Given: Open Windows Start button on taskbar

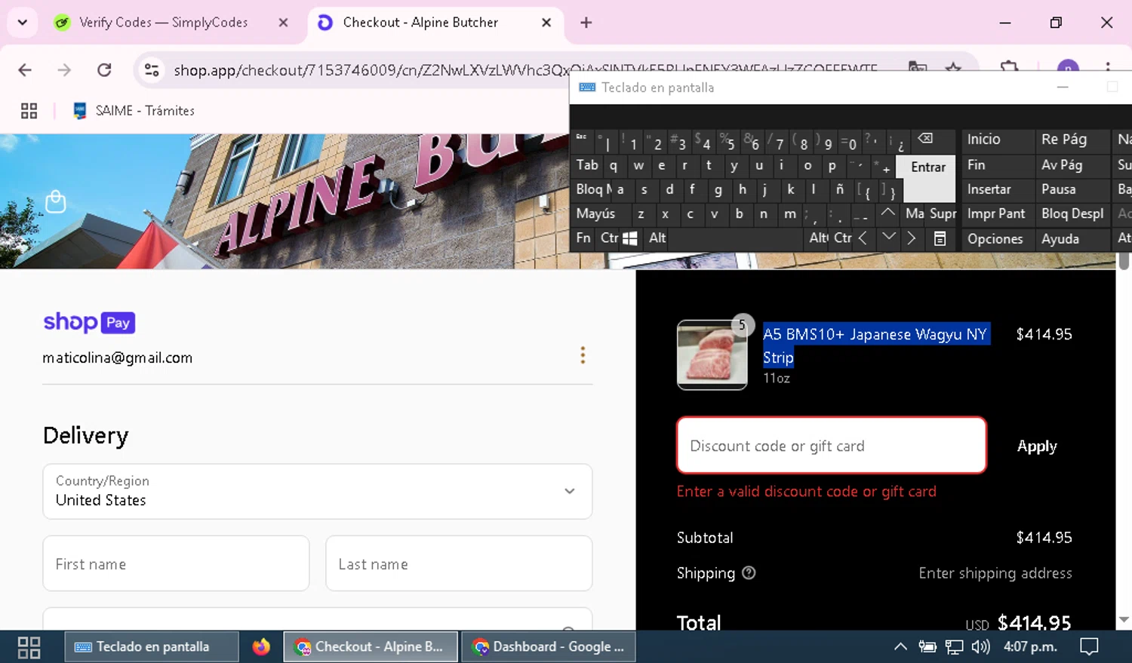Looking at the screenshot, I should point(29,647).
